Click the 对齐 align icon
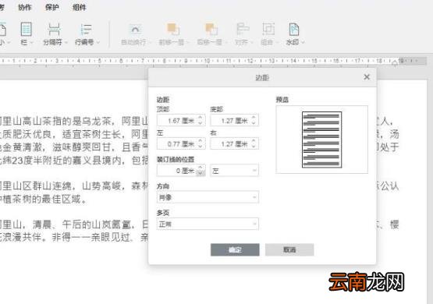The image size is (433, 304). (243, 29)
